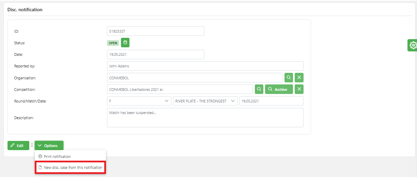Click the Reported by field John Adams
The height and width of the screenshot is (177, 417).
click(205, 66)
